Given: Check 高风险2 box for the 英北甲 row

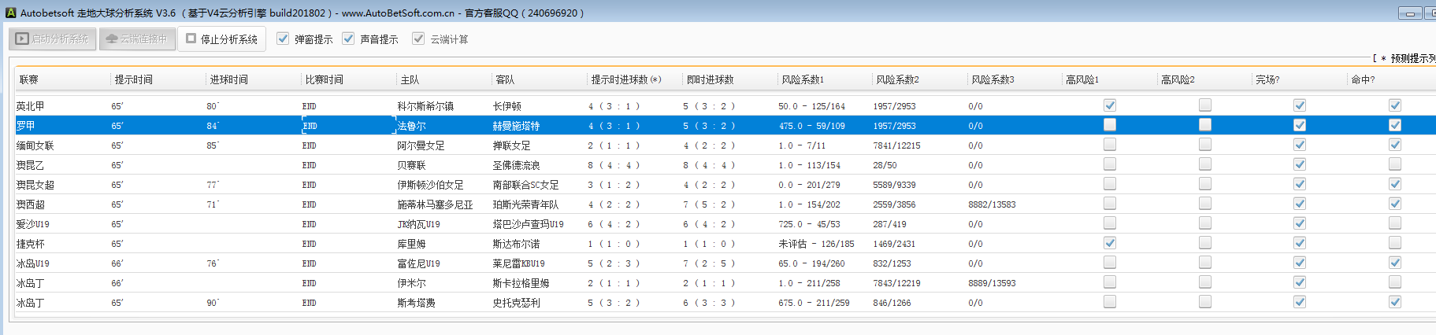Looking at the screenshot, I should pos(1205,105).
